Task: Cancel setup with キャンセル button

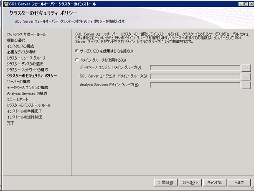Action: tap(215, 183)
